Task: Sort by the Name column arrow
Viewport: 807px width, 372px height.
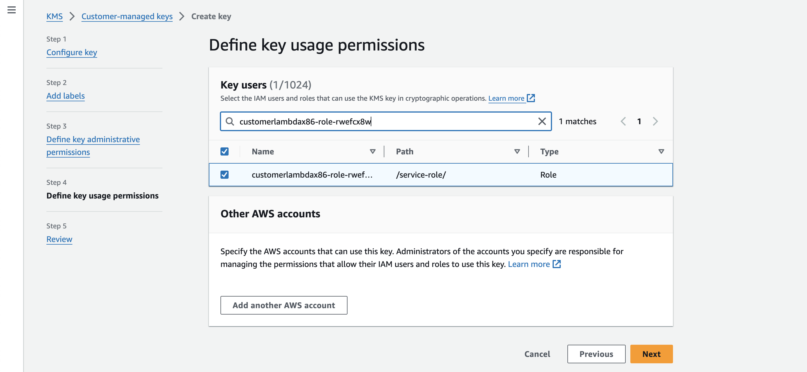Action: pyautogui.click(x=372, y=151)
